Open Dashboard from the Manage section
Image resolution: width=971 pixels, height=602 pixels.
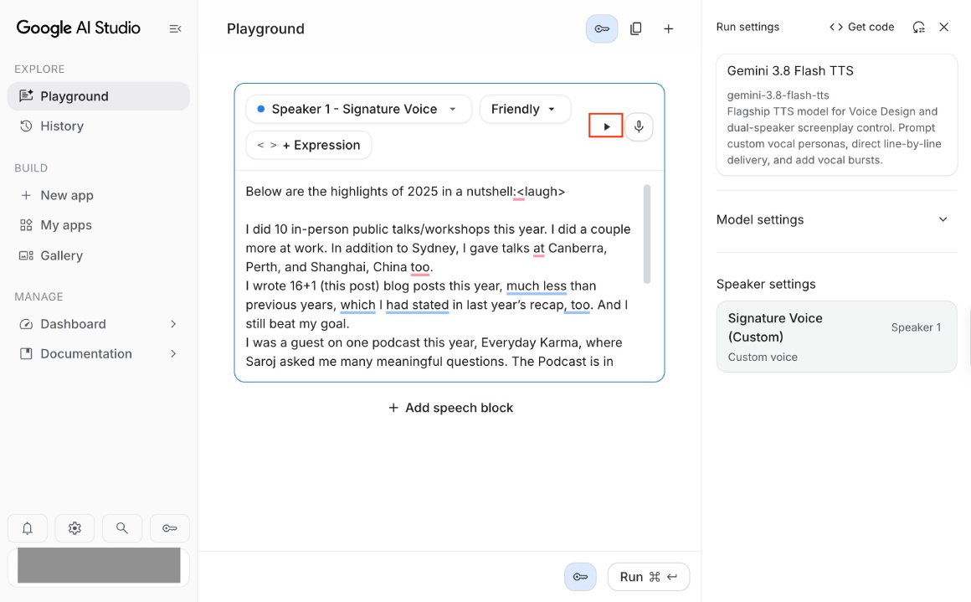coord(73,324)
